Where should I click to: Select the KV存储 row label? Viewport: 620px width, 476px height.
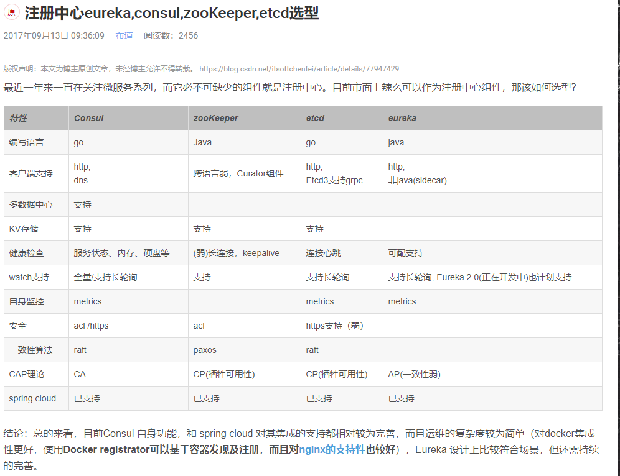click(24, 229)
